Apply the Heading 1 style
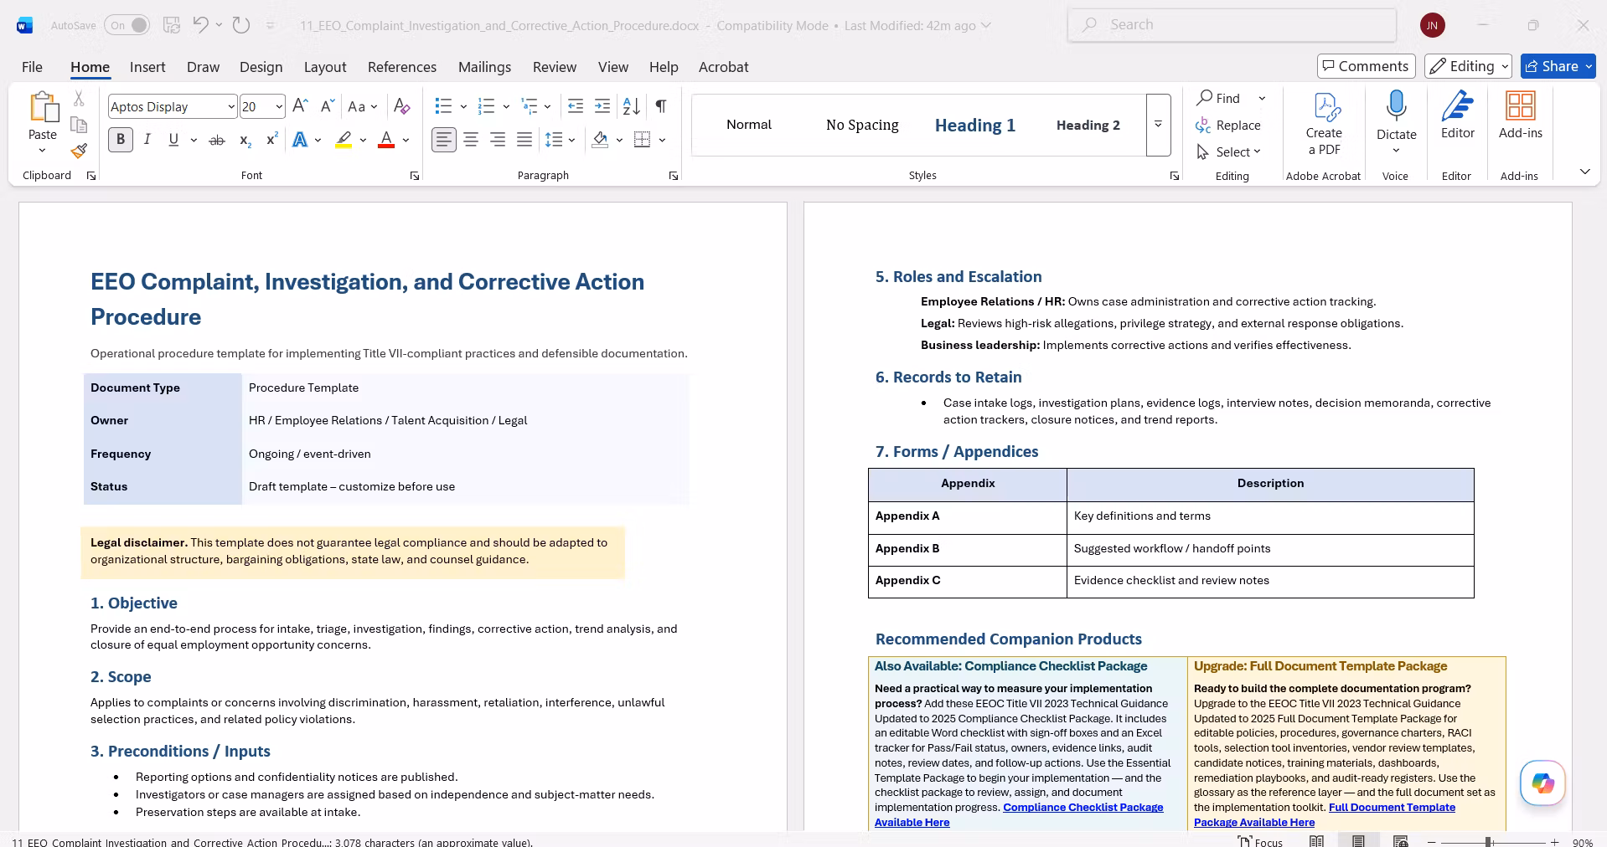The image size is (1607, 847). 974,125
